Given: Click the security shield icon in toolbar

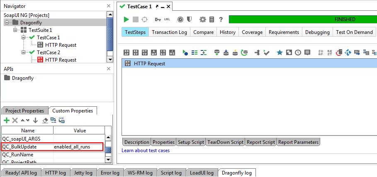Looking at the screenshot, I should [x=189, y=19].
